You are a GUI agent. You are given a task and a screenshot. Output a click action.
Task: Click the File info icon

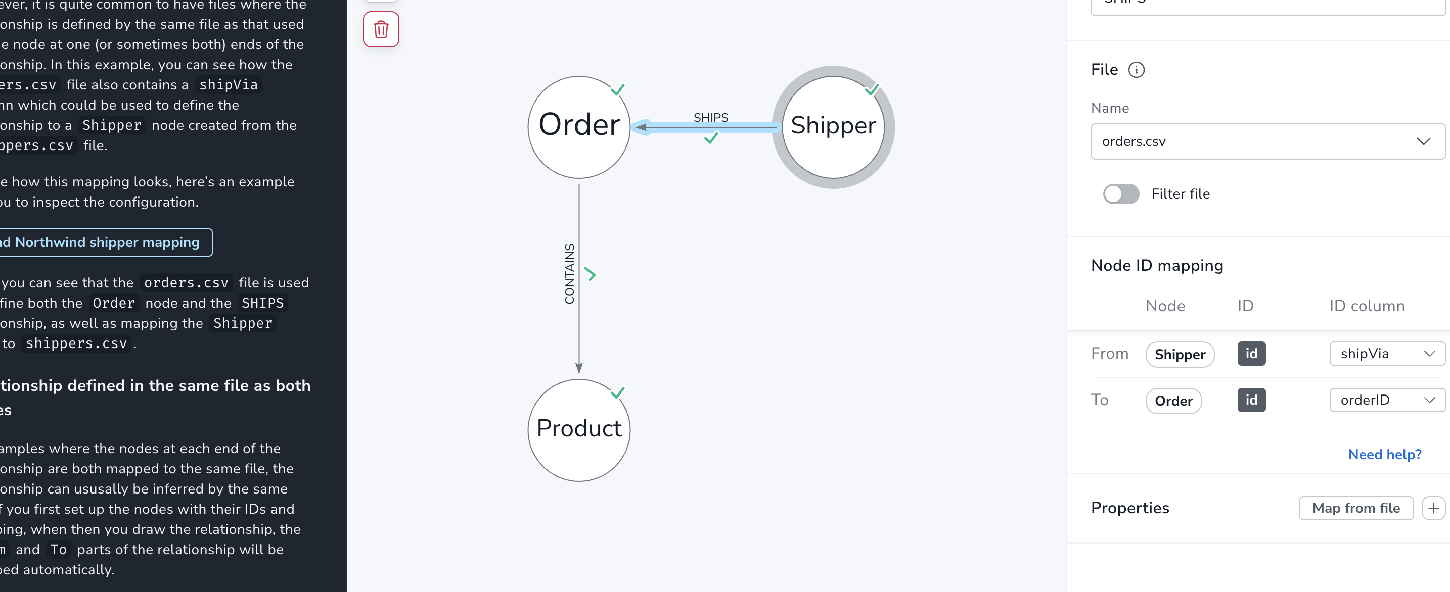(1136, 70)
